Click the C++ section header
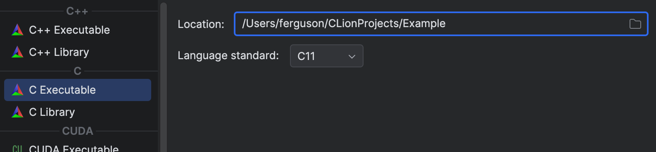 pos(77,11)
